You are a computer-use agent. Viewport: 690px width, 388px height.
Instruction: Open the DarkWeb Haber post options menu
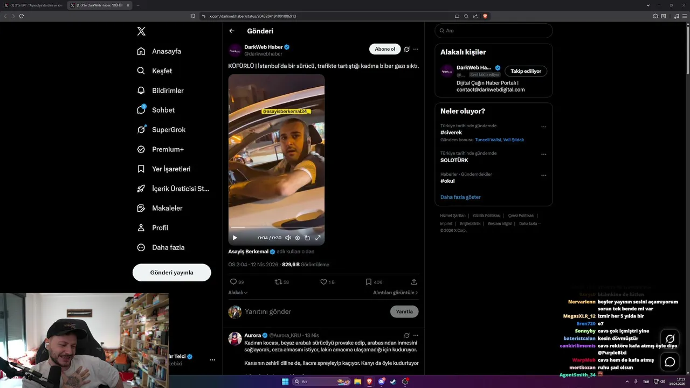[416, 49]
